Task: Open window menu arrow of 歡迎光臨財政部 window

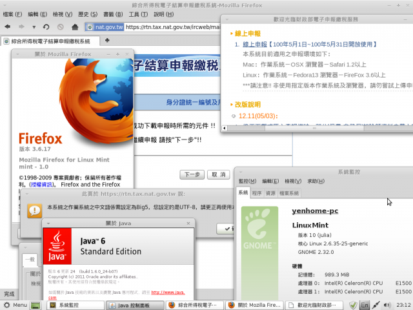Action: tap(227, 19)
